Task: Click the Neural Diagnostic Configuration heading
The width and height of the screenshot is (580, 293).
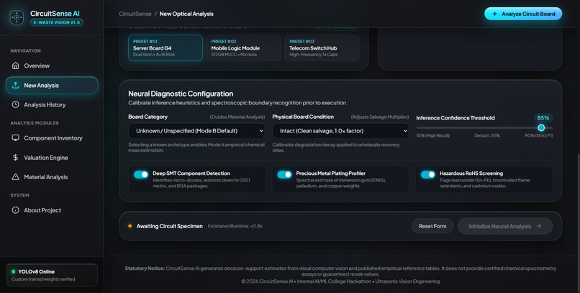Action: (181, 94)
